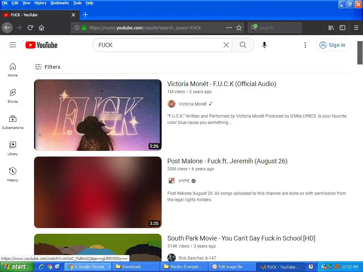The width and height of the screenshot is (363, 272).
Task: Switch to Downloads taskbar window
Action: [x=136, y=267]
